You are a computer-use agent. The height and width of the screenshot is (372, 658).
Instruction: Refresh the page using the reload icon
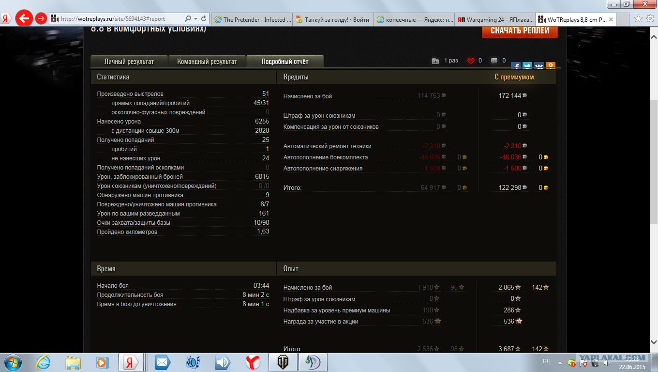click(x=204, y=19)
